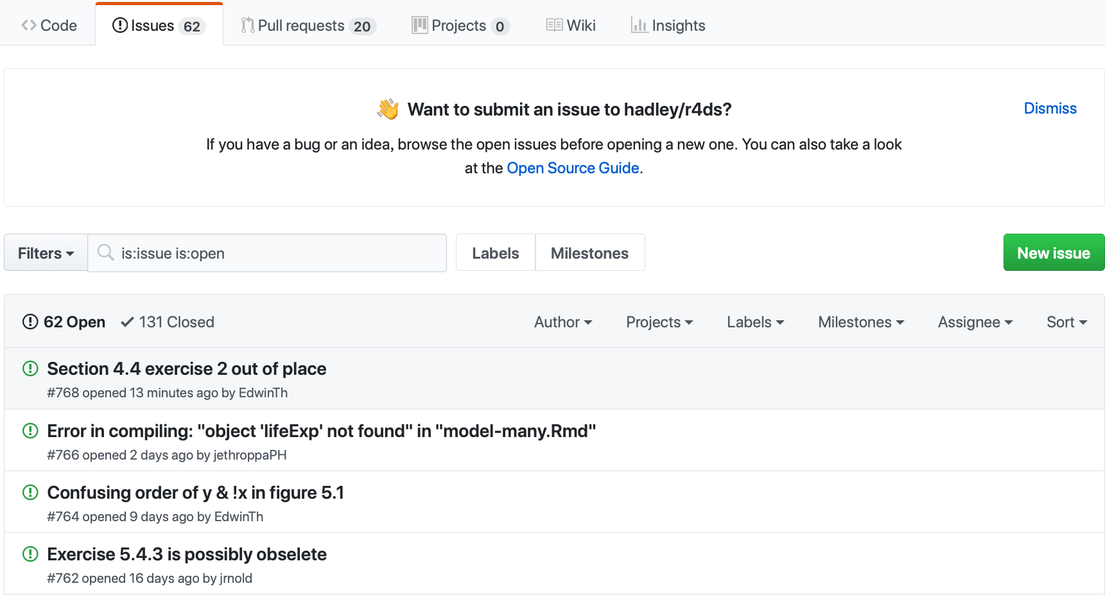1105x595 pixels.
Task: Click the Pull requests merge icon
Action: 247,25
